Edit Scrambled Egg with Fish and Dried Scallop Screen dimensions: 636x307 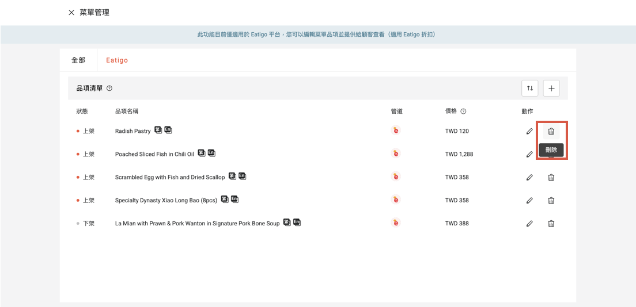pyautogui.click(x=529, y=177)
